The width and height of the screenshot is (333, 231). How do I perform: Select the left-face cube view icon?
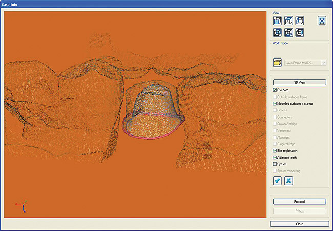coord(300,21)
